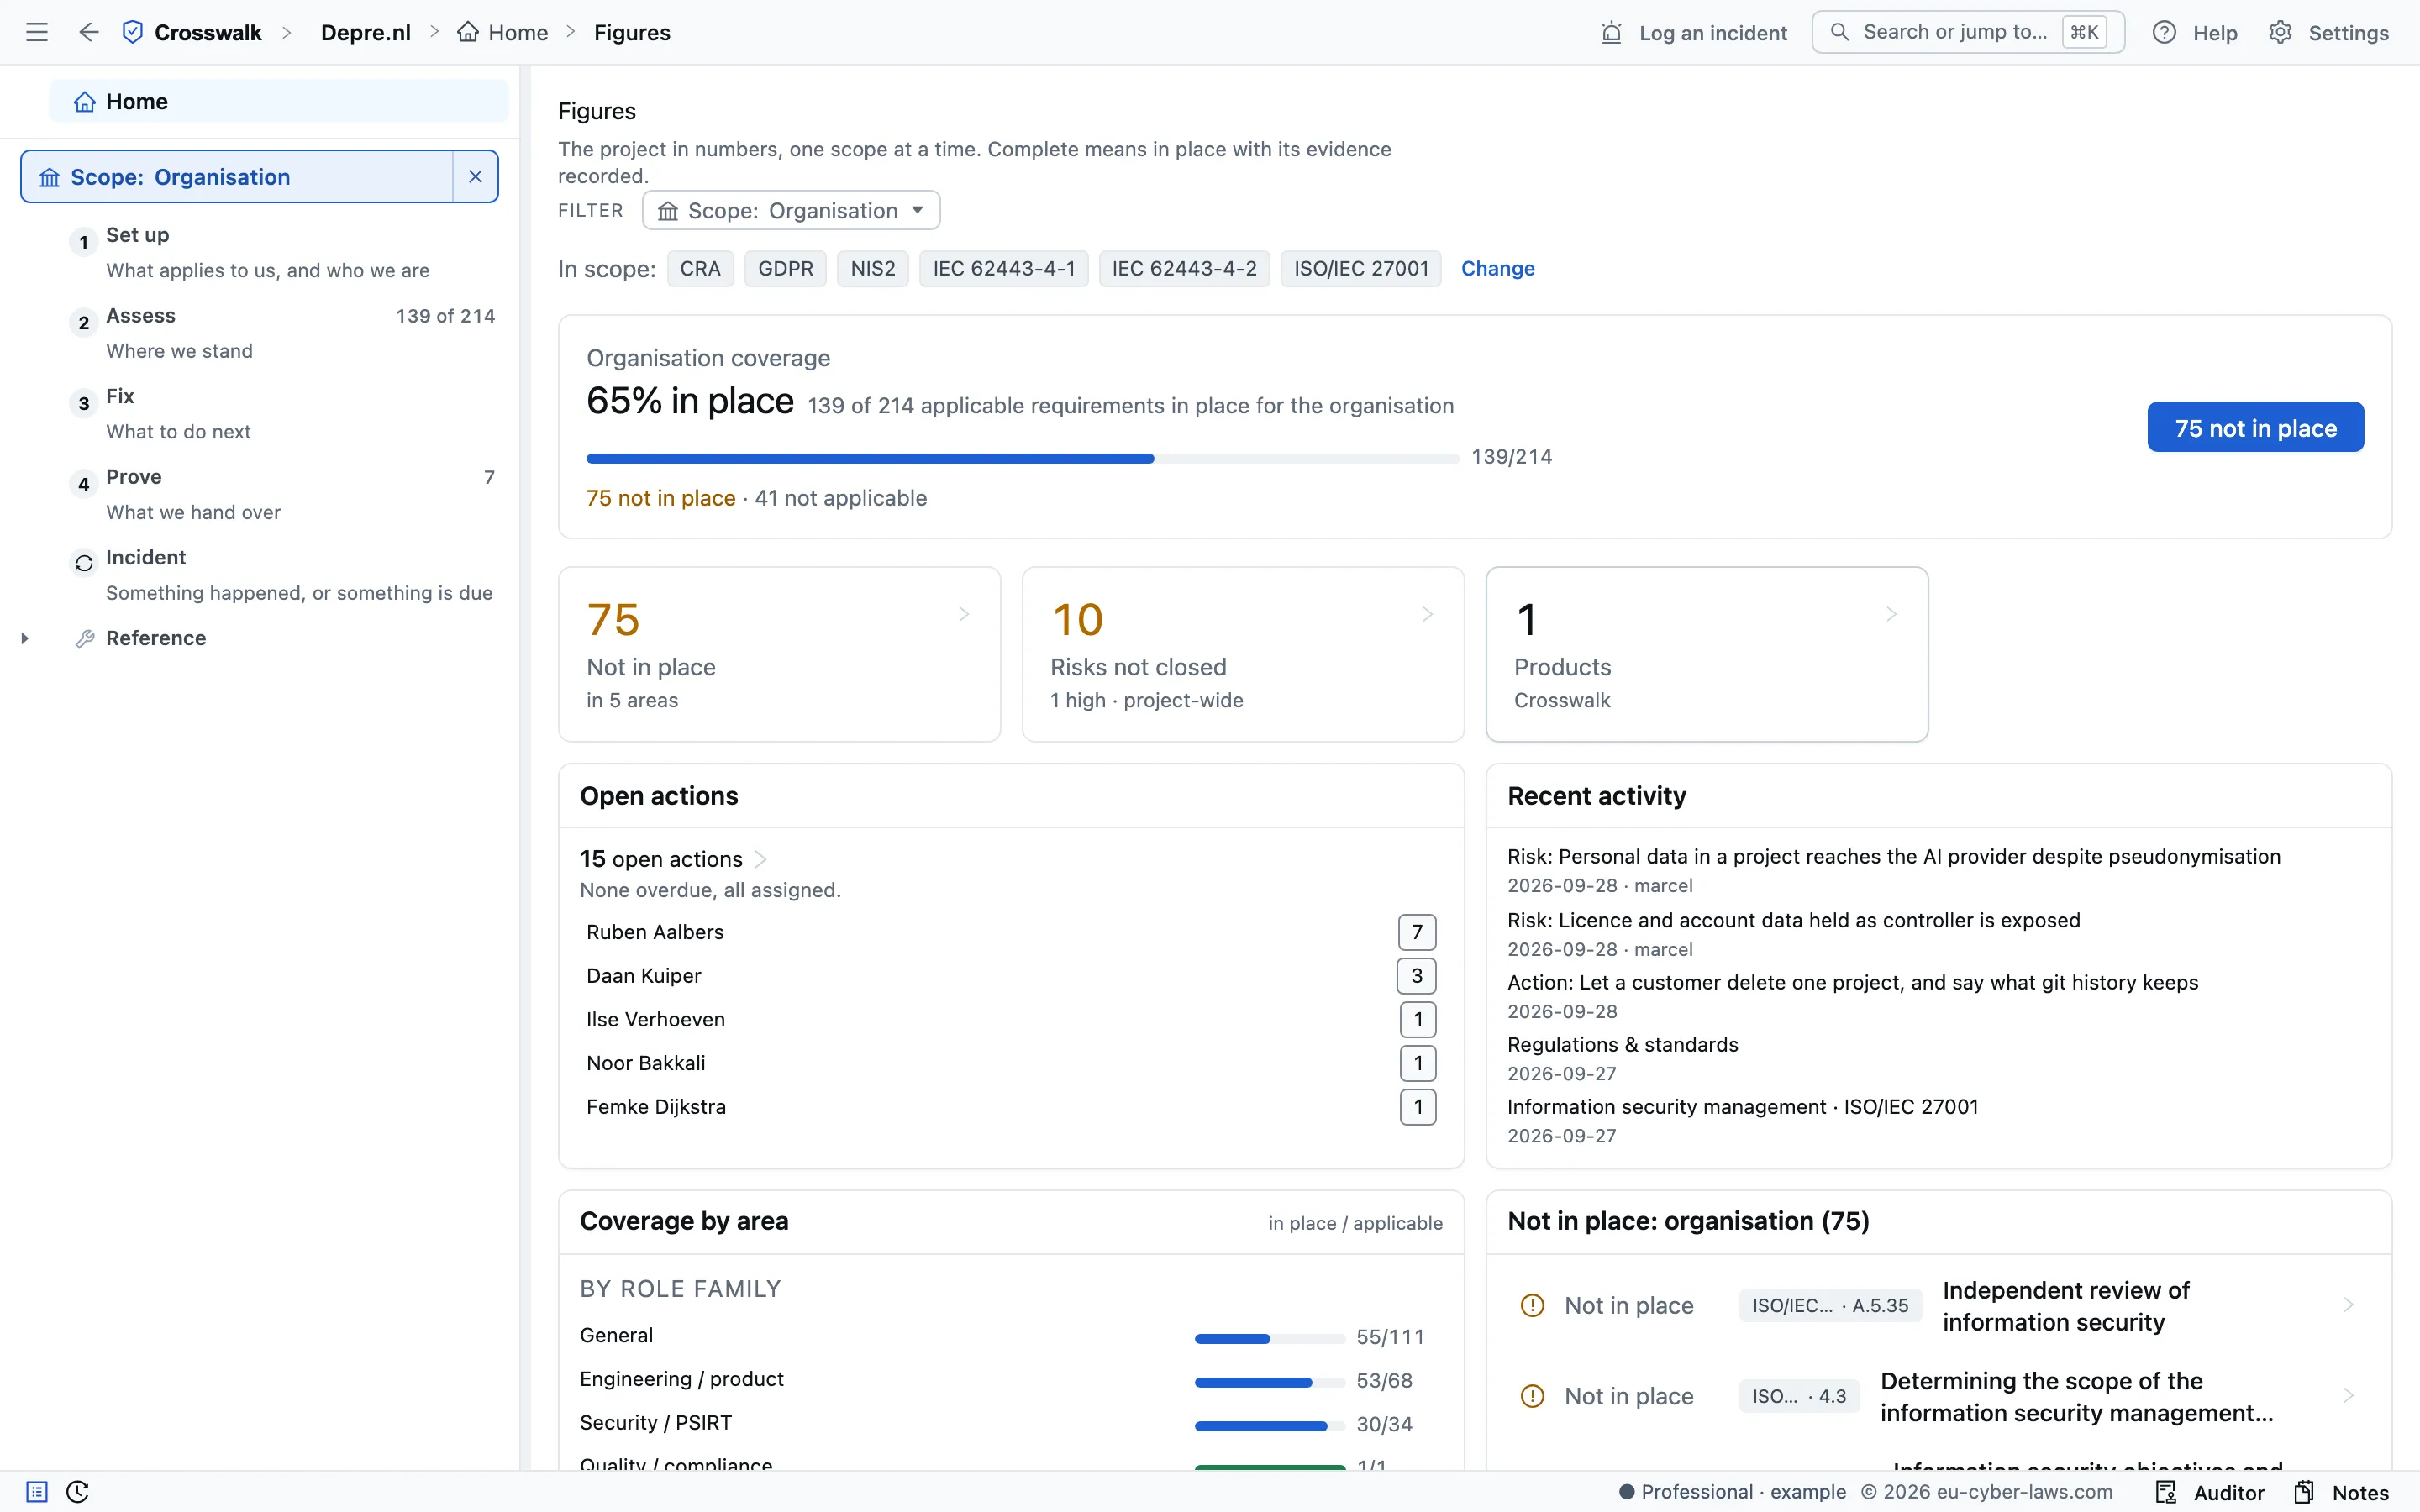2420x1512 pixels.
Task: Go back with the arrow icon
Action: pos(89,32)
